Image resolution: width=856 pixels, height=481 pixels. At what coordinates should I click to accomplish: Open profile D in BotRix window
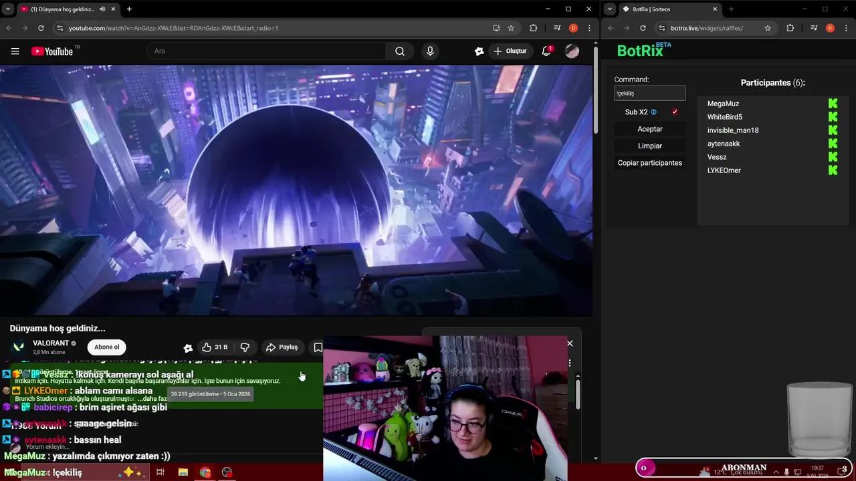click(x=830, y=28)
